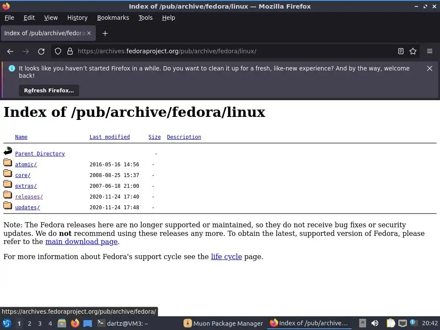Switch to virtual desktop 1
The image size is (440, 330).
[19, 324]
